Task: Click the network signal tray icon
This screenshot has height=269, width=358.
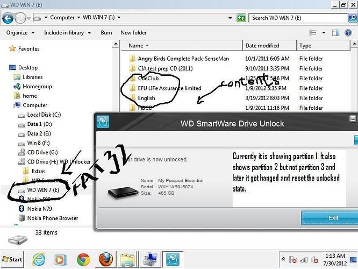Action: coord(304,260)
